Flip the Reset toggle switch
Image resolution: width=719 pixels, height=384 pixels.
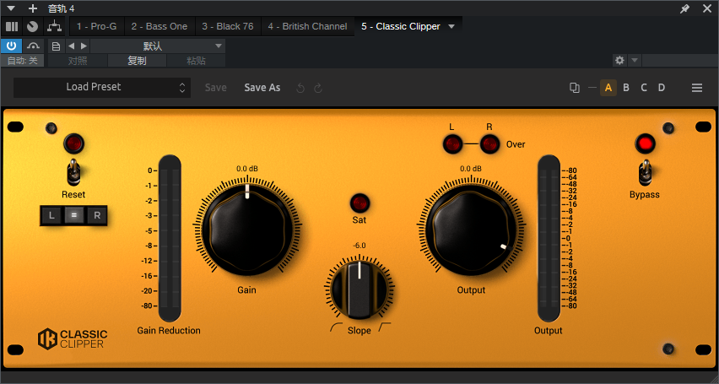tap(73, 172)
